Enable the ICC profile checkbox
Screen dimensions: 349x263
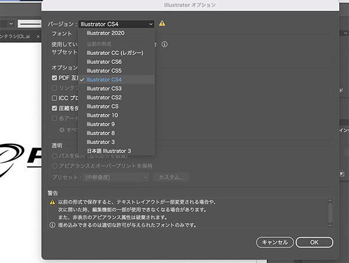pos(55,98)
